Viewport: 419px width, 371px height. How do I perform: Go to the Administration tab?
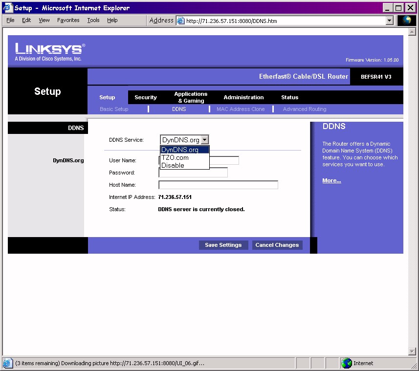[243, 97]
